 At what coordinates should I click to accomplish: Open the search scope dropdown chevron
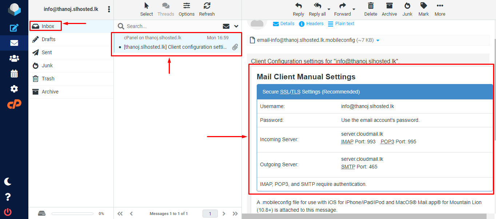236,26
